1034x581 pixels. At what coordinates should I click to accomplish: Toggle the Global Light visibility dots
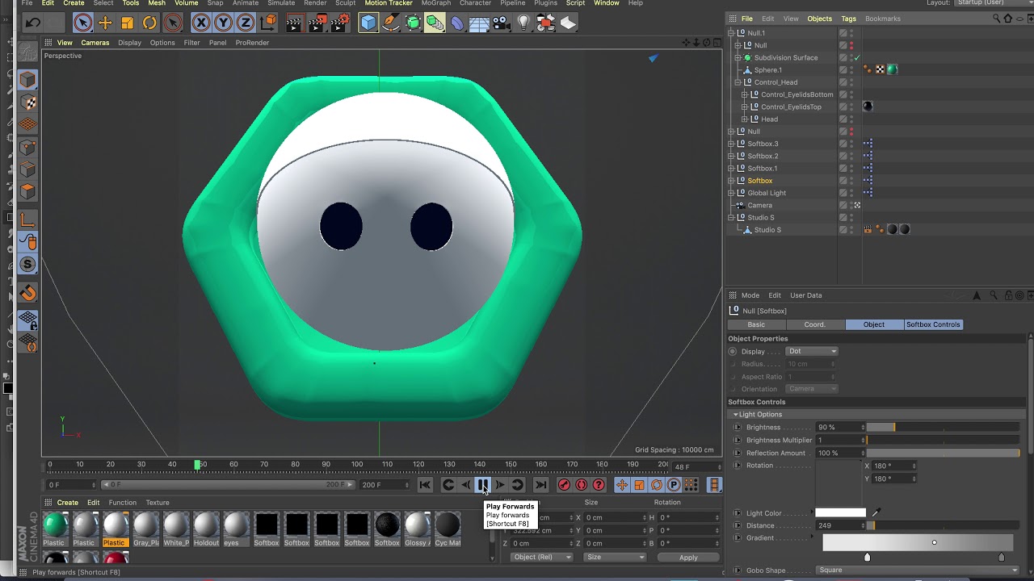pyautogui.click(x=851, y=193)
